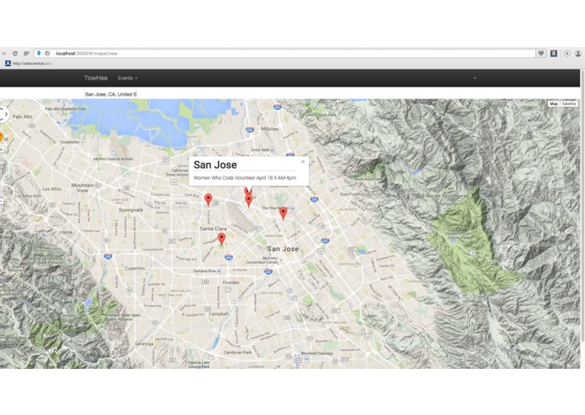The image size is (585, 415).
Task: Open the downloads icon in browser toolbar
Action: point(566,54)
